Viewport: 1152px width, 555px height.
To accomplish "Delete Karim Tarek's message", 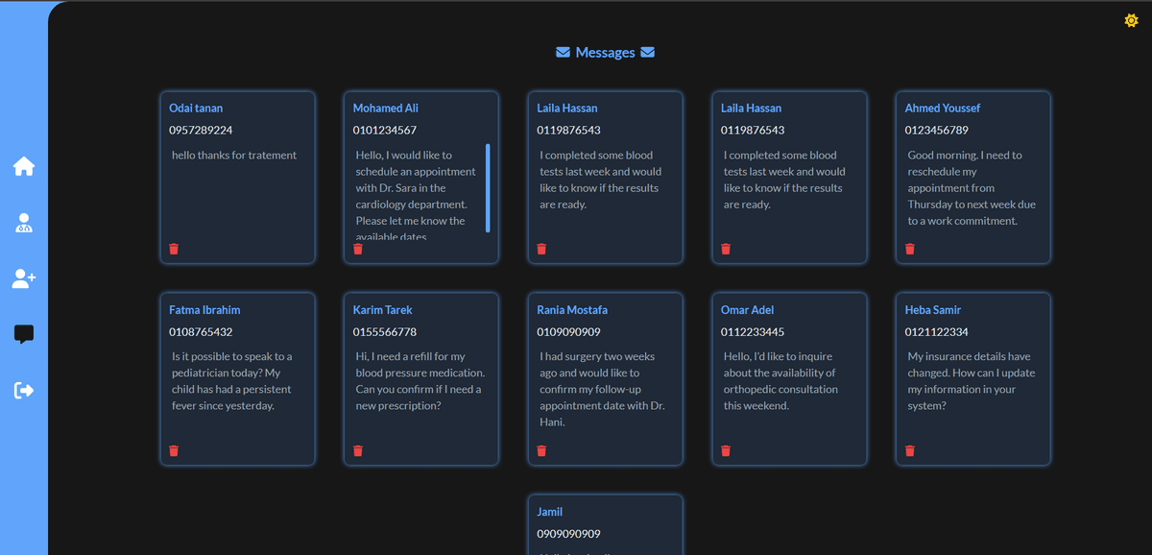I will [x=358, y=450].
